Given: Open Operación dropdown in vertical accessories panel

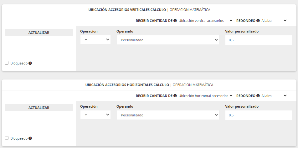Looking at the screenshot, I should [x=95, y=40].
